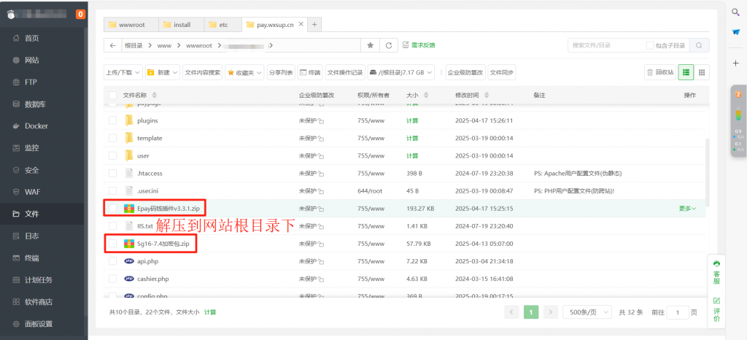The width and height of the screenshot is (747, 340).
Task: Switch to grid view layout
Action: (701, 72)
